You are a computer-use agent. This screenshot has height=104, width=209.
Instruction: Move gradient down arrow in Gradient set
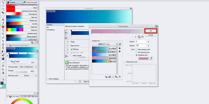[120, 51]
